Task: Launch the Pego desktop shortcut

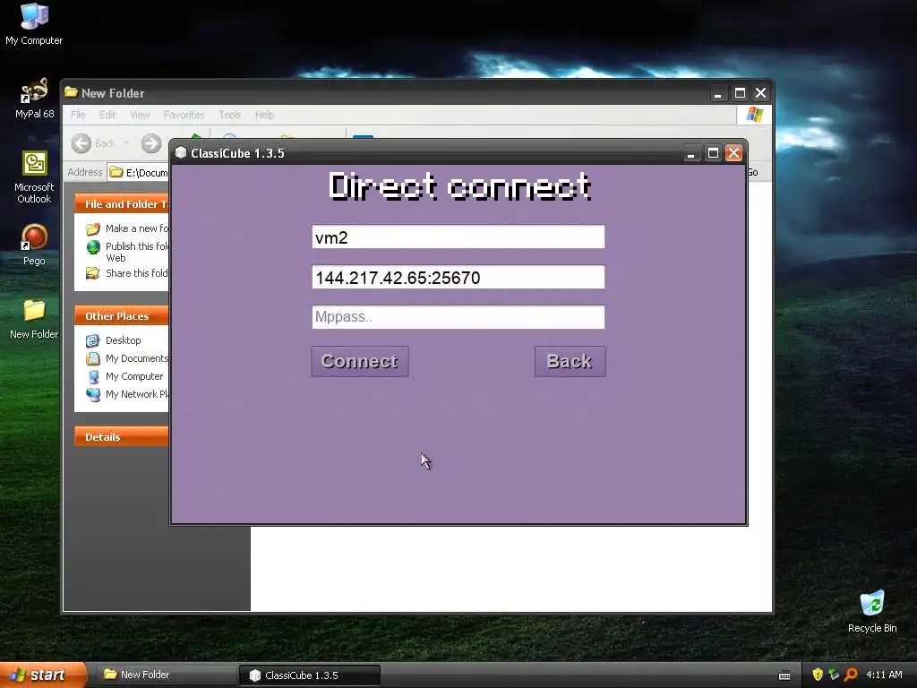Action: pos(34,245)
